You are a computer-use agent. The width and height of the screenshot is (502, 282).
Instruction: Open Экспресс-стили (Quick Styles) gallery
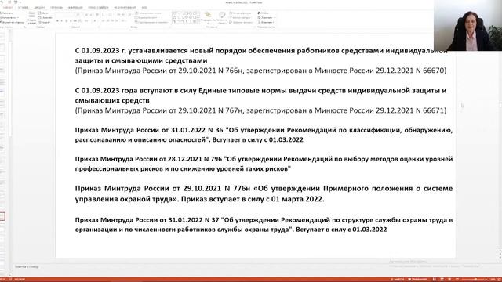(221, 18)
